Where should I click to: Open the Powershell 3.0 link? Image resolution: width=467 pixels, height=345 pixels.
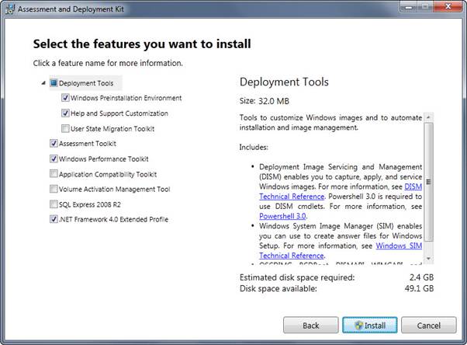pyautogui.click(x=282, y=216)
